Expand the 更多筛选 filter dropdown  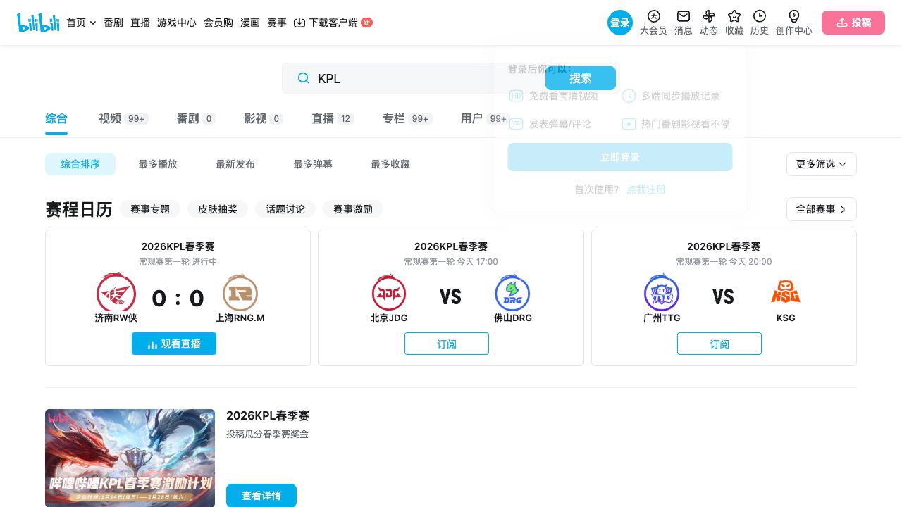pos(821,164)
